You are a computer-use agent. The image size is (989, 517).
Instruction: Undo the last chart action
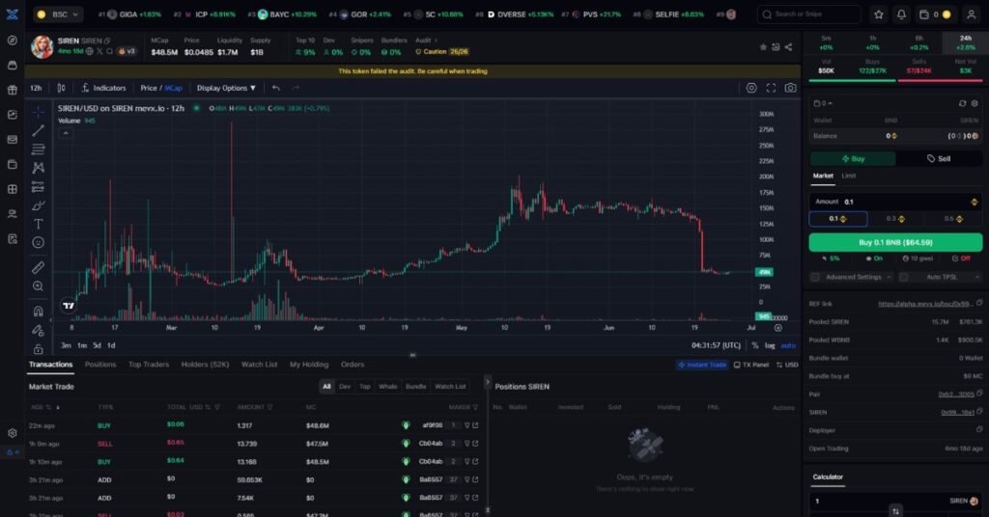[x=275, y=88]
